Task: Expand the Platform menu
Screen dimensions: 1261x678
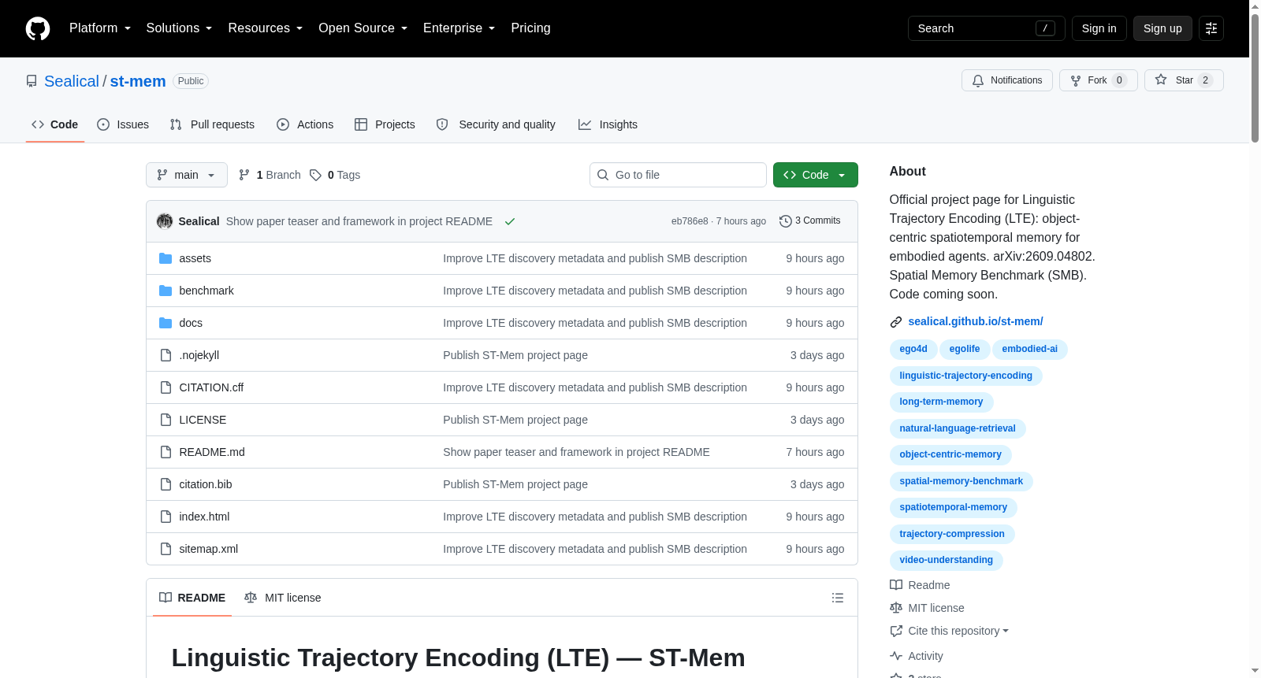Action: tap(100, 28)
